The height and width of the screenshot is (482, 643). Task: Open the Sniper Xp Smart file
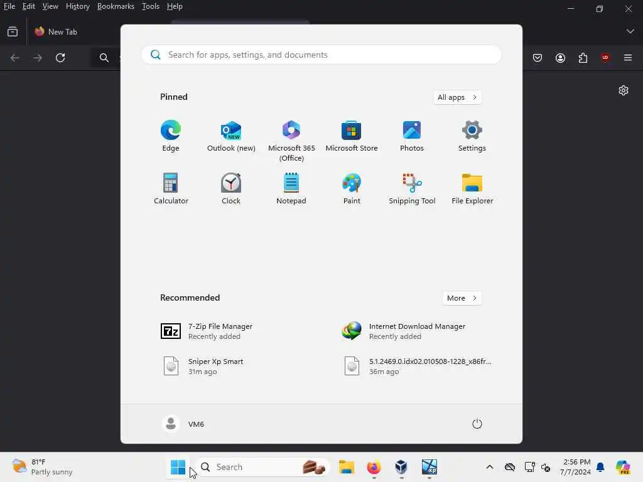pyautogui.click(x=203, y=366)
